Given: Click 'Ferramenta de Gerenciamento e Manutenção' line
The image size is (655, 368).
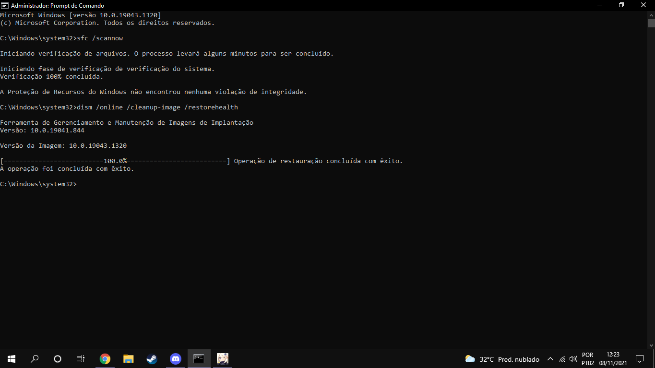Looking at the screenshot, I should click(127, 122).
